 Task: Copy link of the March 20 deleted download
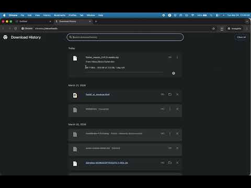coord(170,148)
